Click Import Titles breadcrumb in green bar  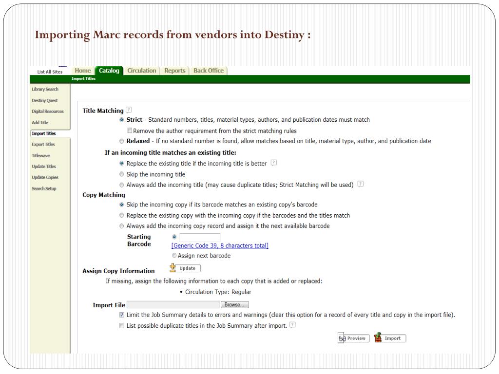83,78
